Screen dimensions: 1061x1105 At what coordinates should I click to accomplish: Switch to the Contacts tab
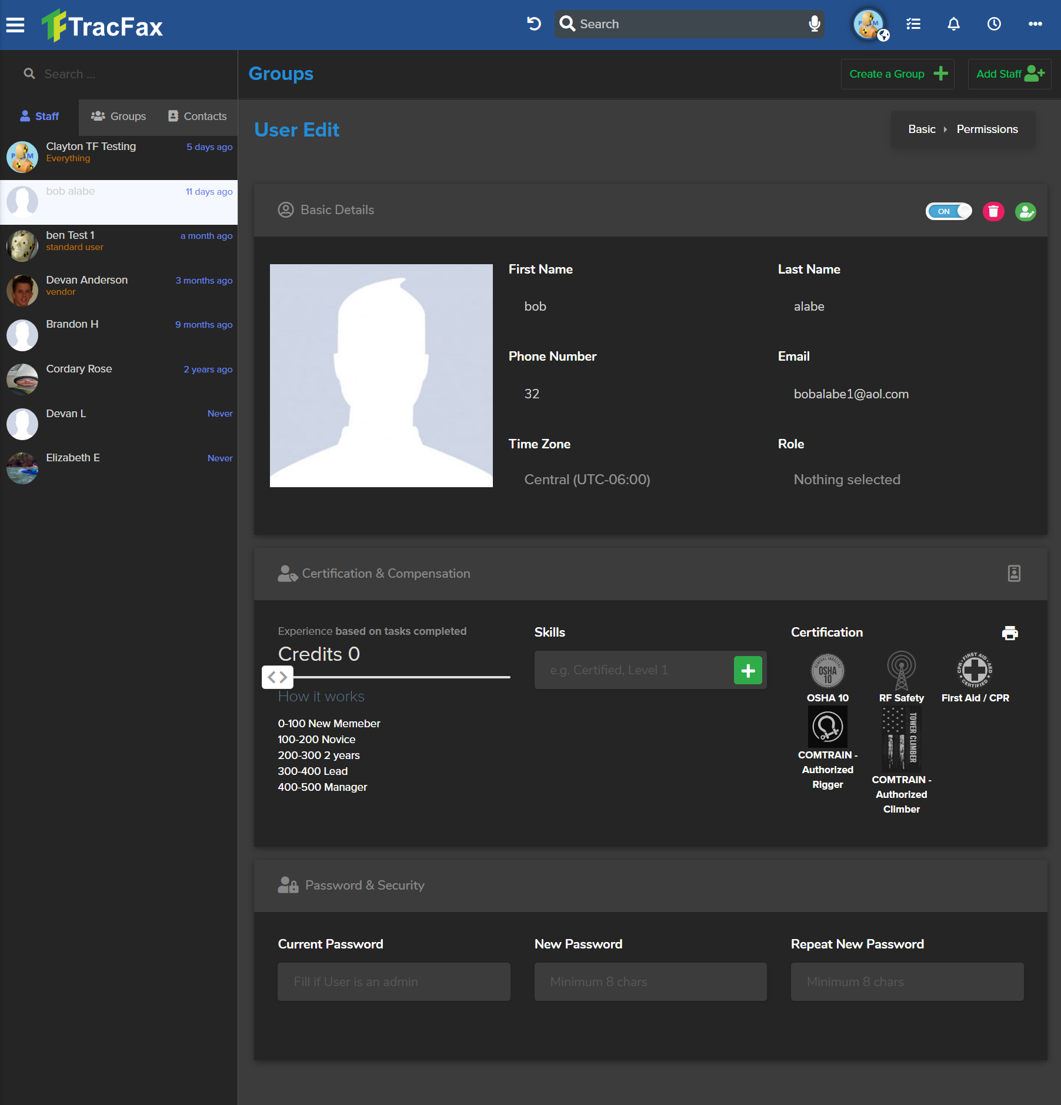pos(197,117)
